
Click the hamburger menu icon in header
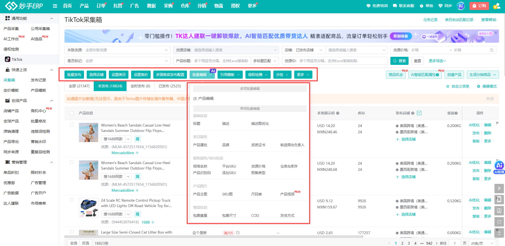[x=55, y=6]
